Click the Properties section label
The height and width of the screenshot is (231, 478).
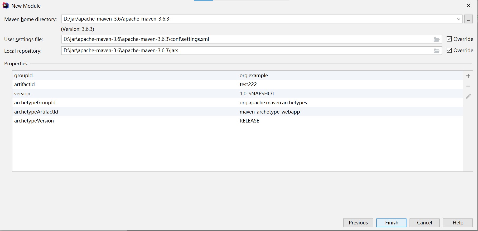point(16,63)
